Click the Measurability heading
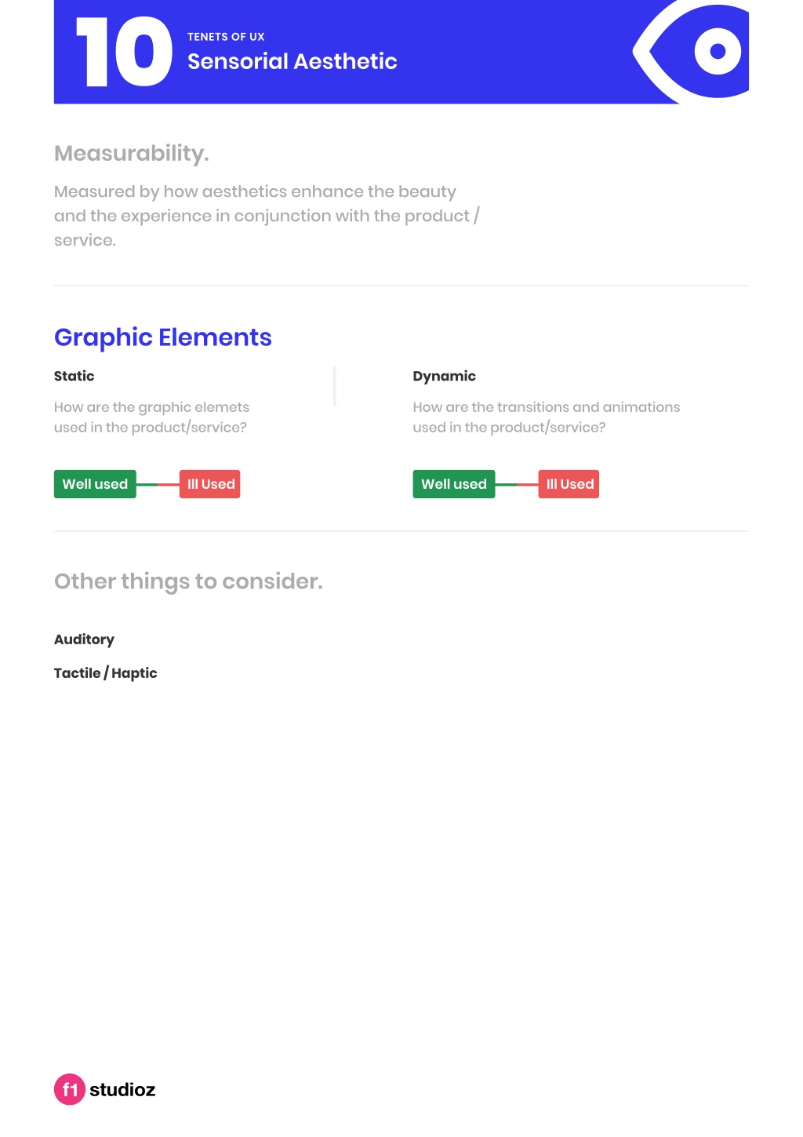The height and width of the screenshot is (1137, 803). (x=132, y=153)
